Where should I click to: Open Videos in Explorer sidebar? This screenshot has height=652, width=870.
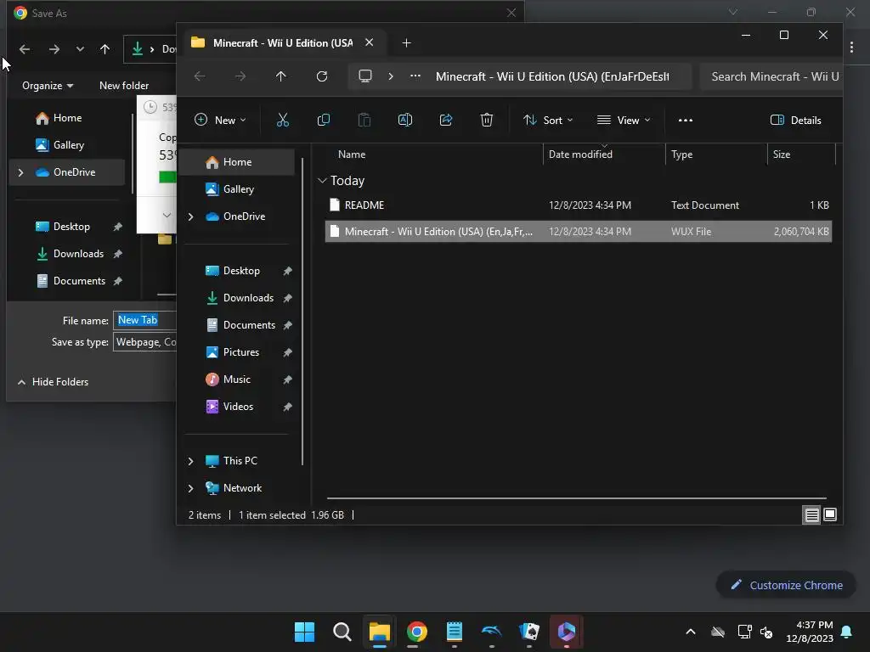coord(239,407)
